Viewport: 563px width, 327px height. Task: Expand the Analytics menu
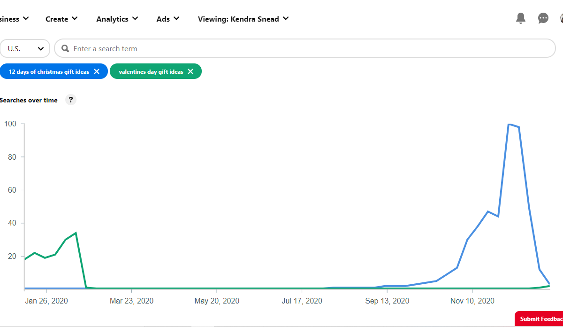[x=117, y=19]
